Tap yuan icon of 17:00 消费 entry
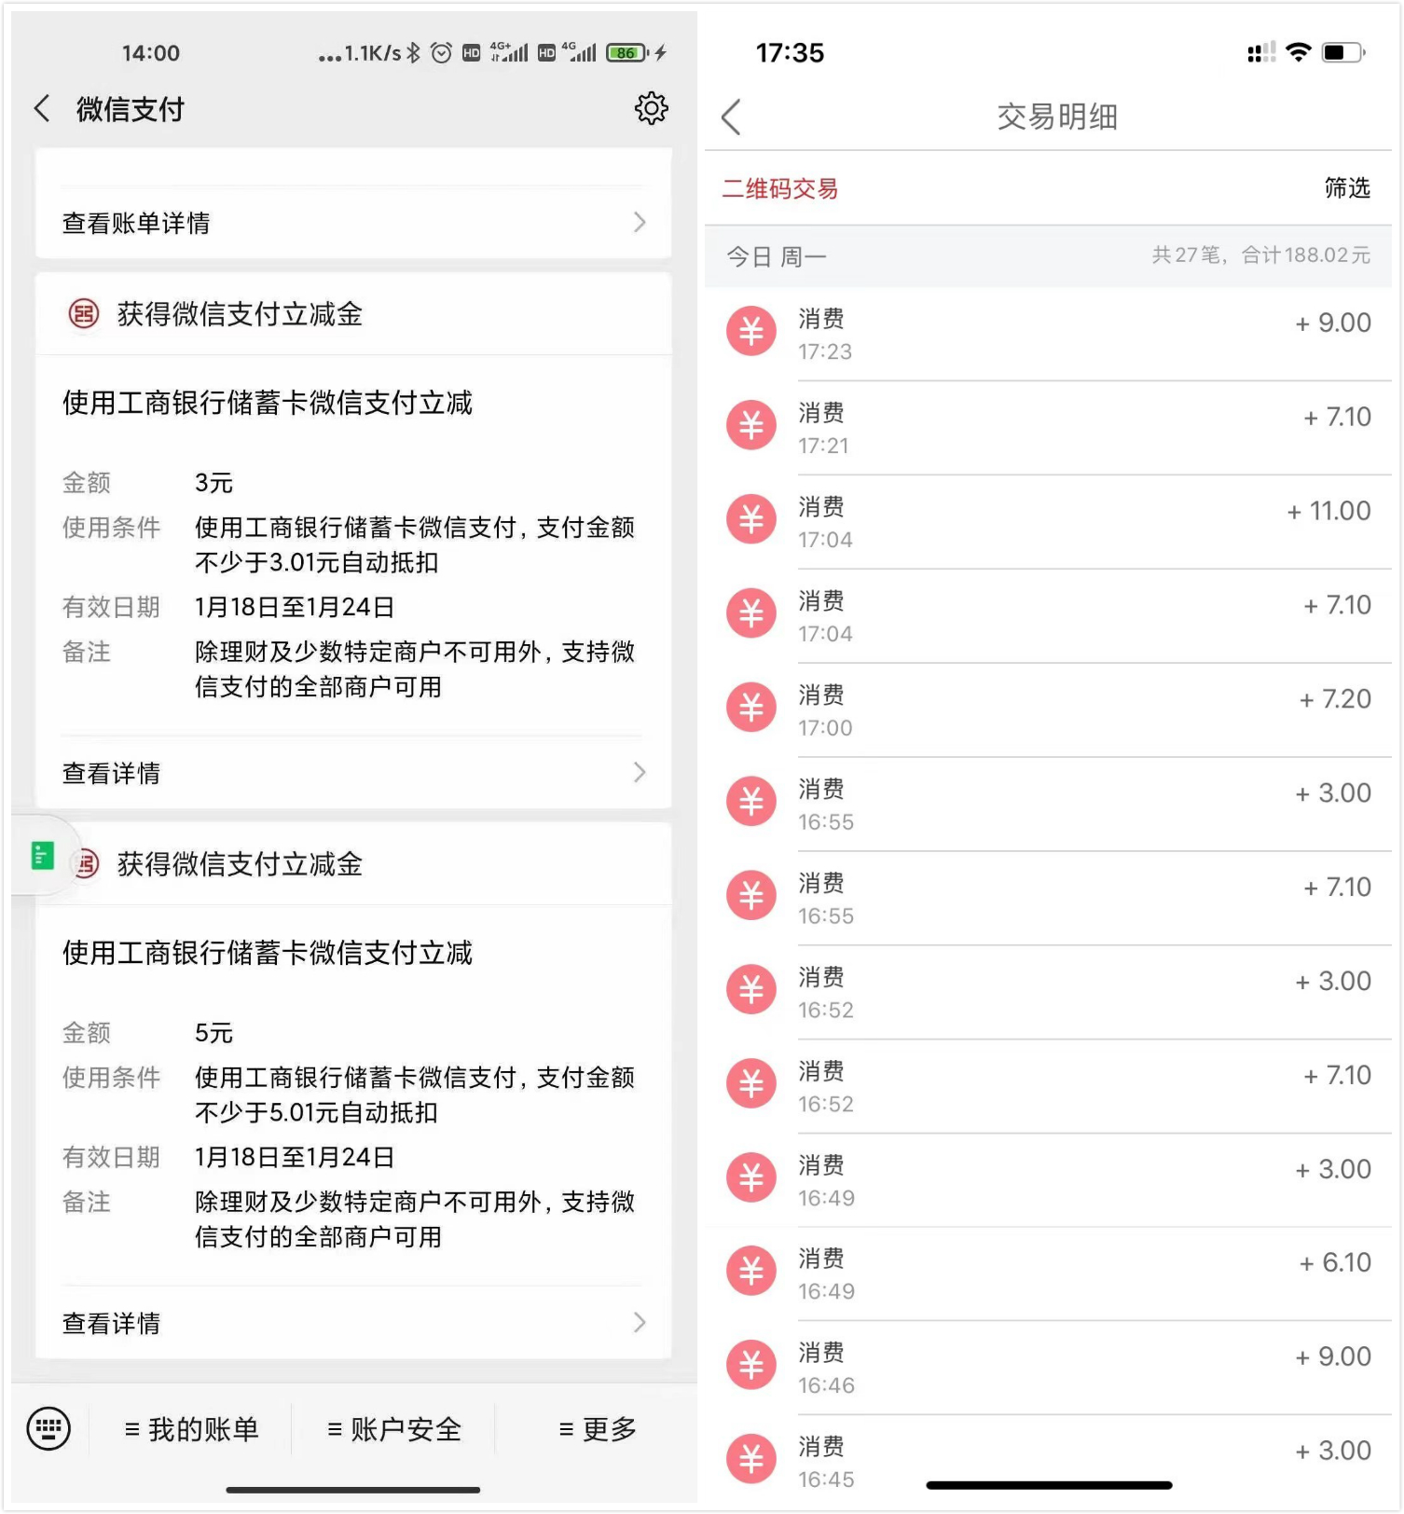This screenshot has height=1514, width=1404. coord(751,708)
